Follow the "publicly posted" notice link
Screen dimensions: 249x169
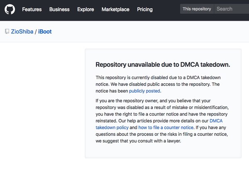[144, 91]
